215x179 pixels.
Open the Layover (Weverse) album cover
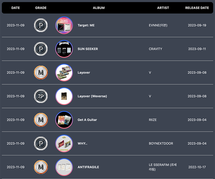64,96
